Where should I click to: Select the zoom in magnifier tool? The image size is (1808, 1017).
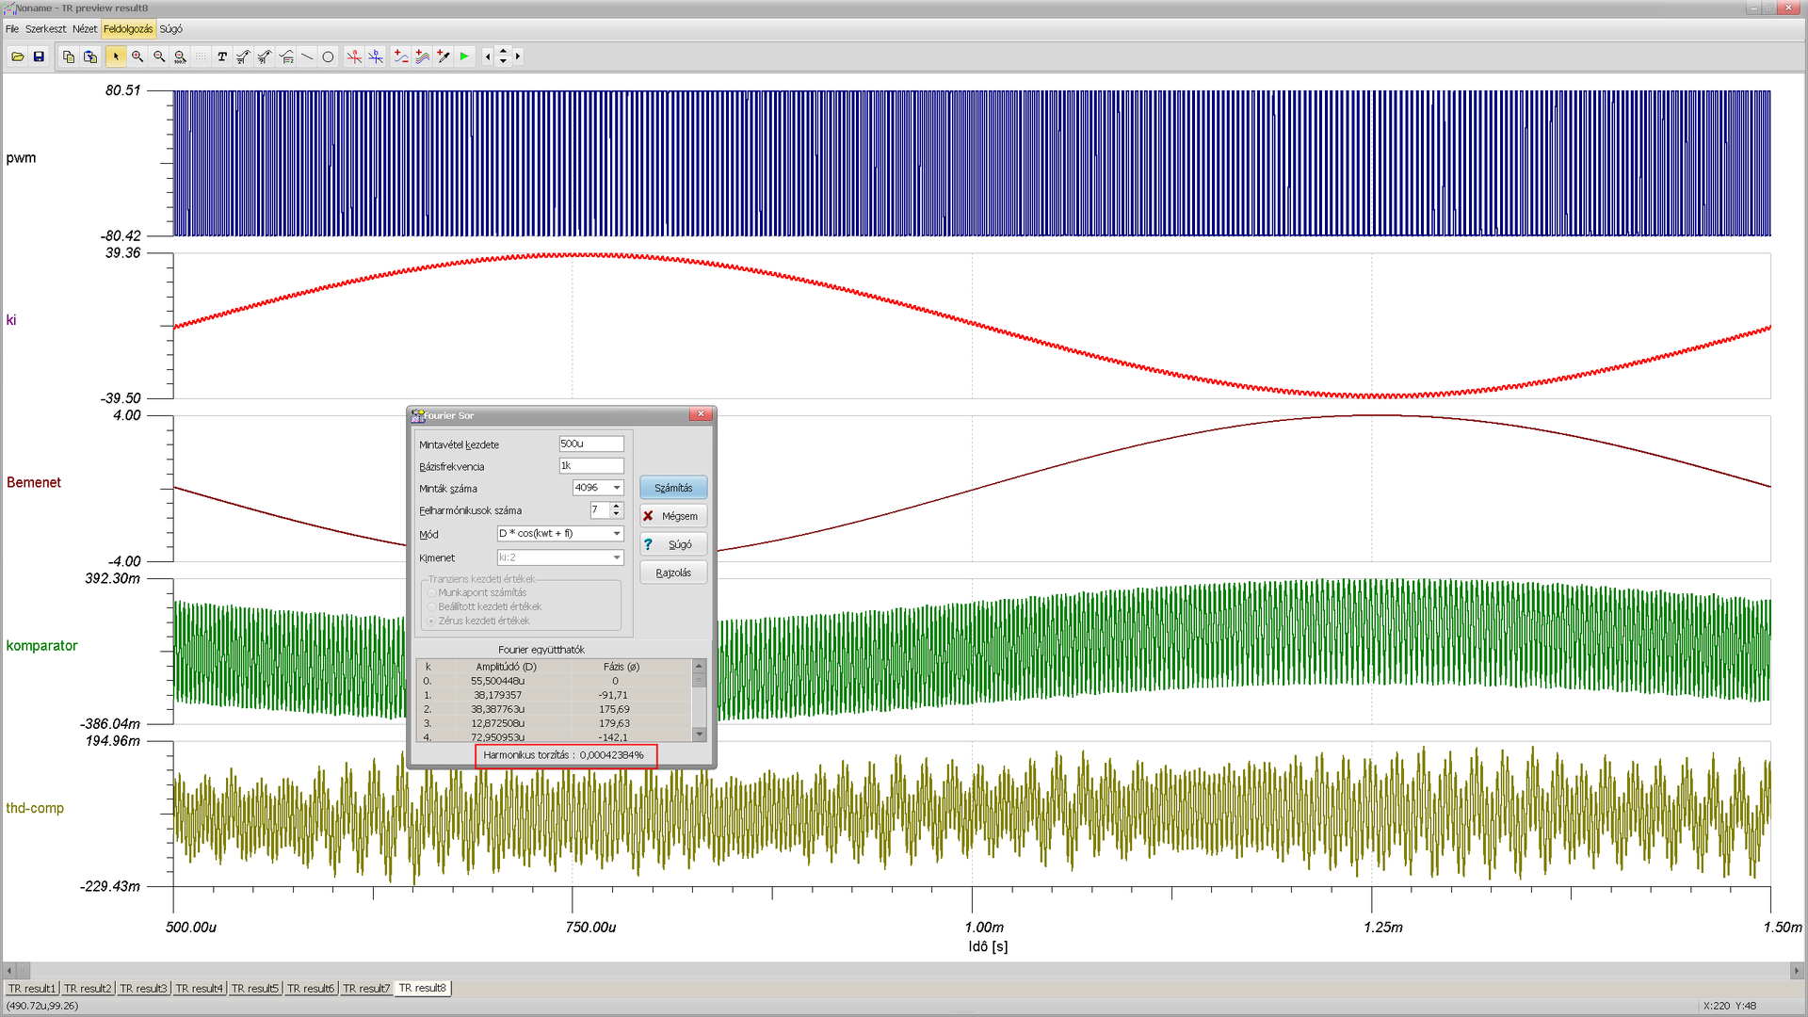click(137, 56)
